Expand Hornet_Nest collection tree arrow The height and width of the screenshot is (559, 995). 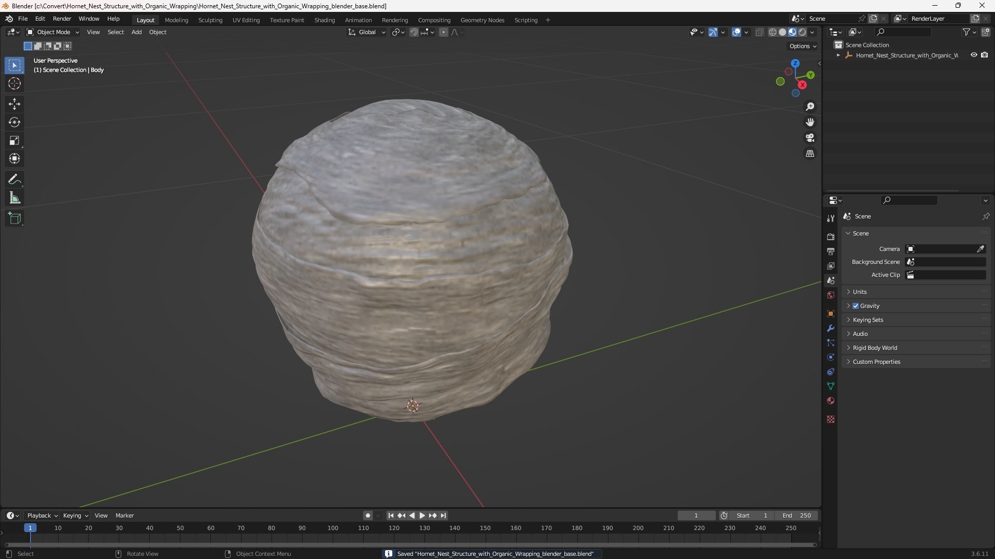coord(838,55)
